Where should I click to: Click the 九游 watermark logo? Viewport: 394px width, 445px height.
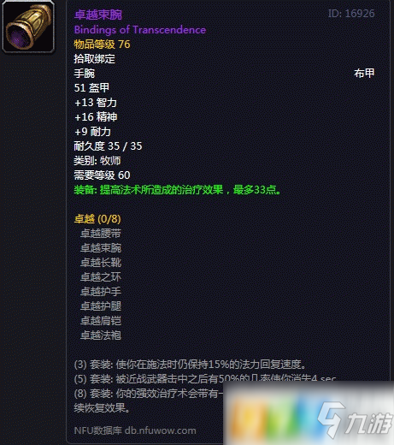pos(355,419)
